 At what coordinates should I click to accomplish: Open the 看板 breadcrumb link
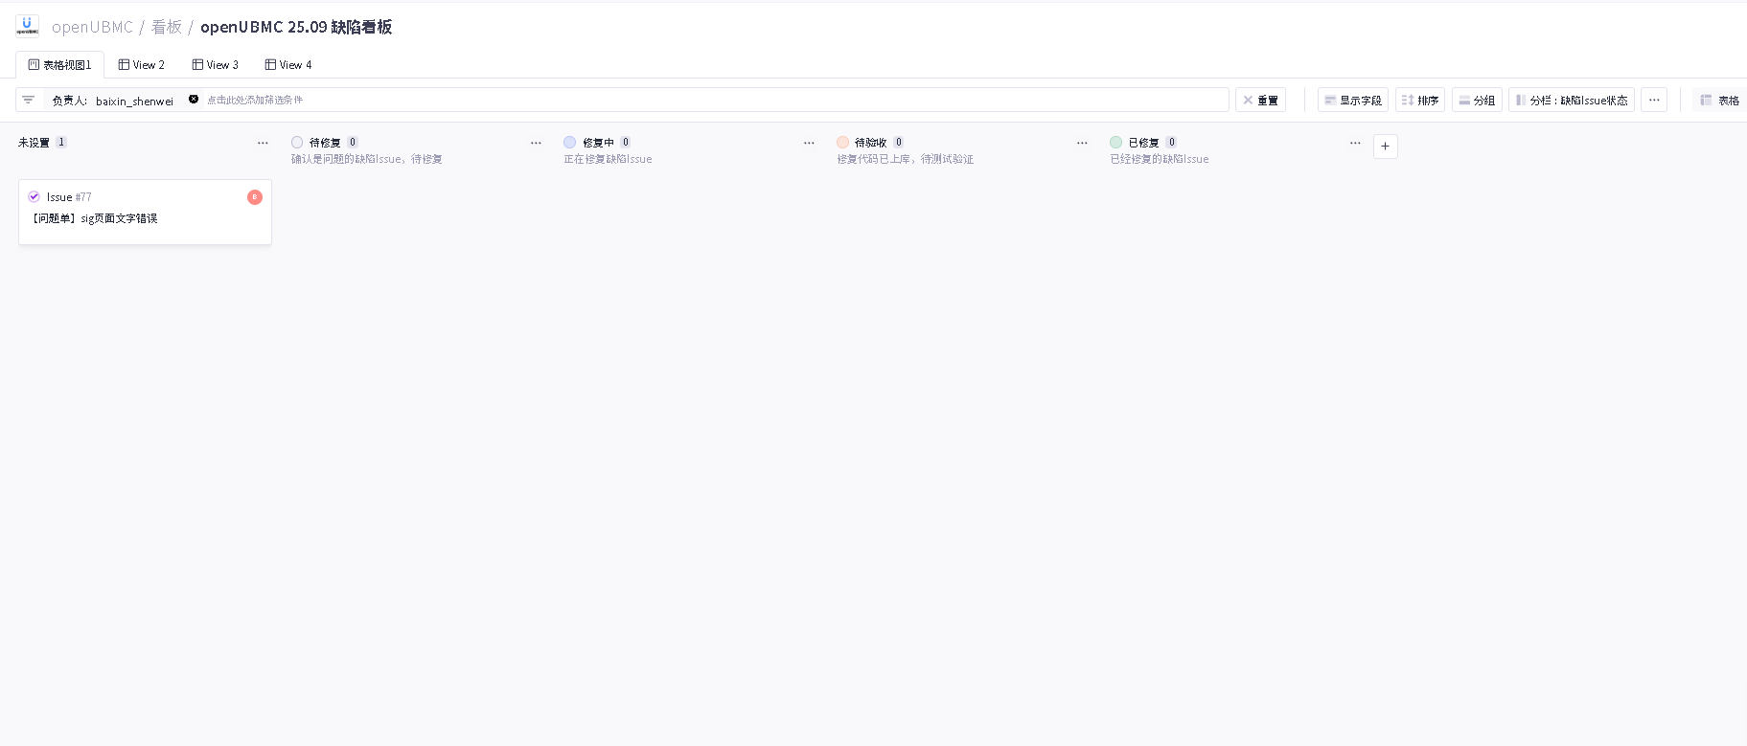(167, 27)
